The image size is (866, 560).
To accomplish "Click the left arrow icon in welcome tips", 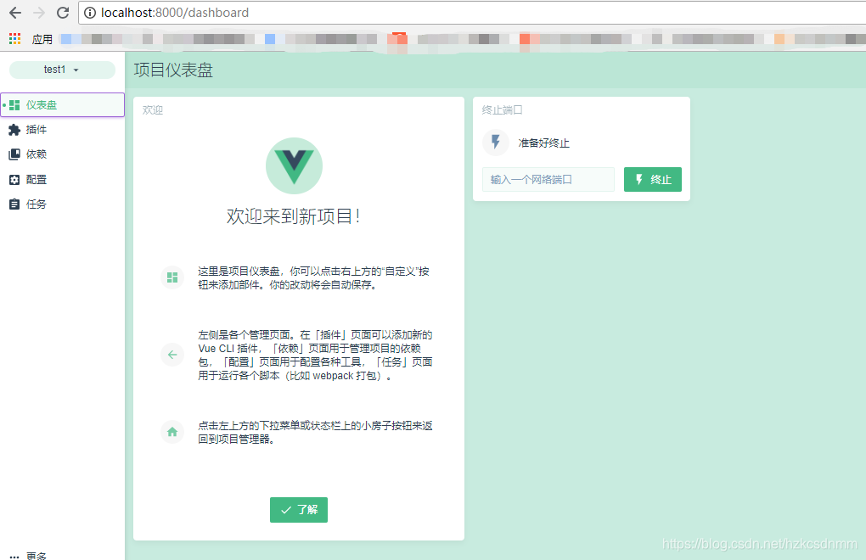I will pos(172,355).
